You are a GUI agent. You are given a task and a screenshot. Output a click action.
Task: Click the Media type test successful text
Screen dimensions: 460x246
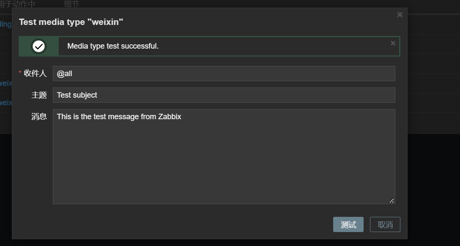[113, 46]
